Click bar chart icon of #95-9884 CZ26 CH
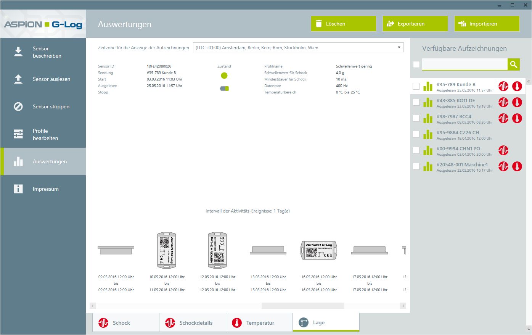 click(428, 134)
